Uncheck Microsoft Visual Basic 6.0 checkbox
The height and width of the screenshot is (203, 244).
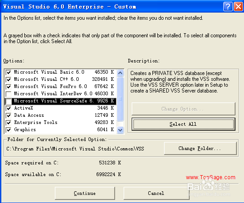[x=9, y=72]
